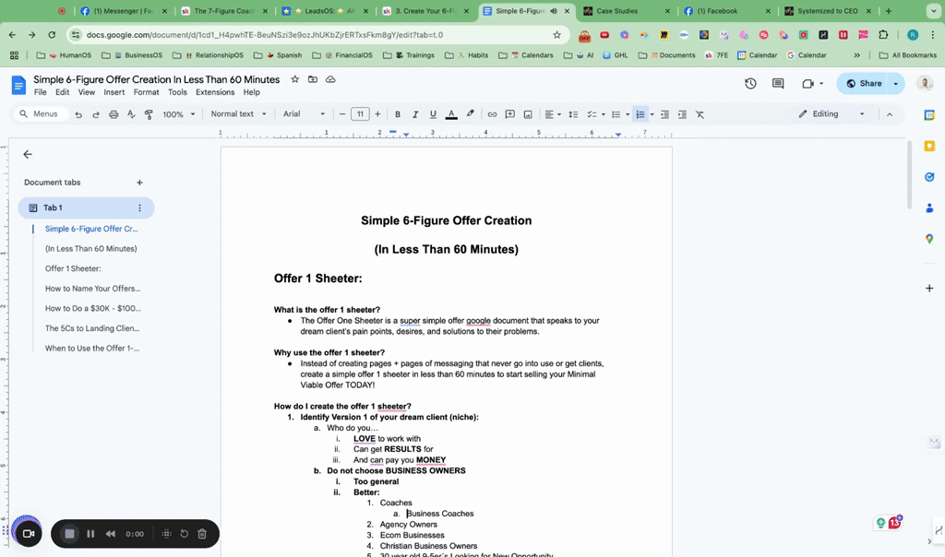Open the text color picker
Viewport: 945px width, 557px height.
point(450,114)
